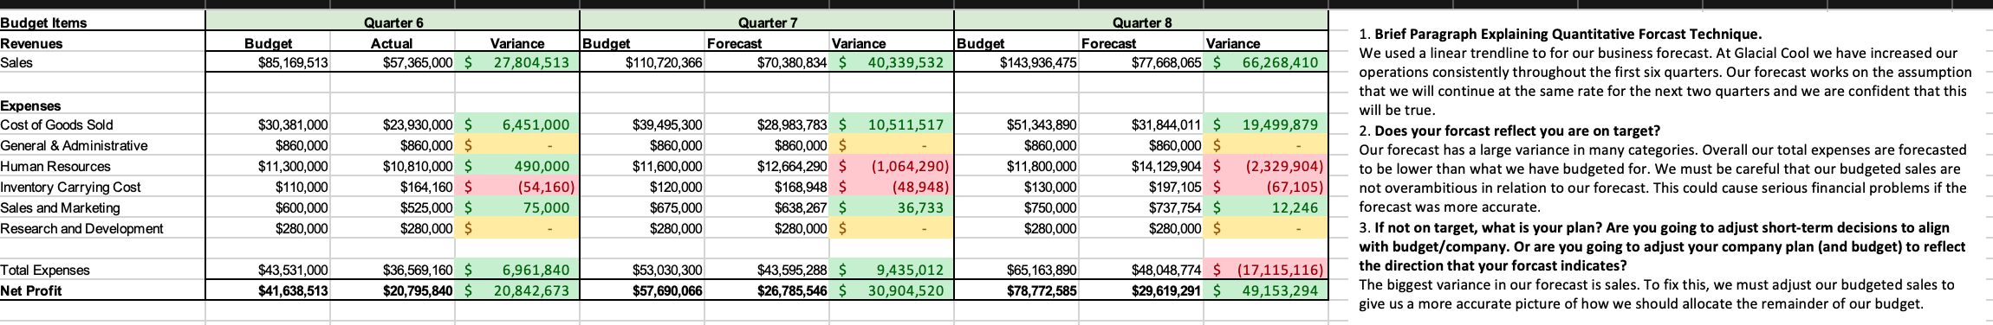This screenshot has width=1993, height=325.
Task: Click Sales and Marketing actual $525,000
Action: tap(393, 208)
